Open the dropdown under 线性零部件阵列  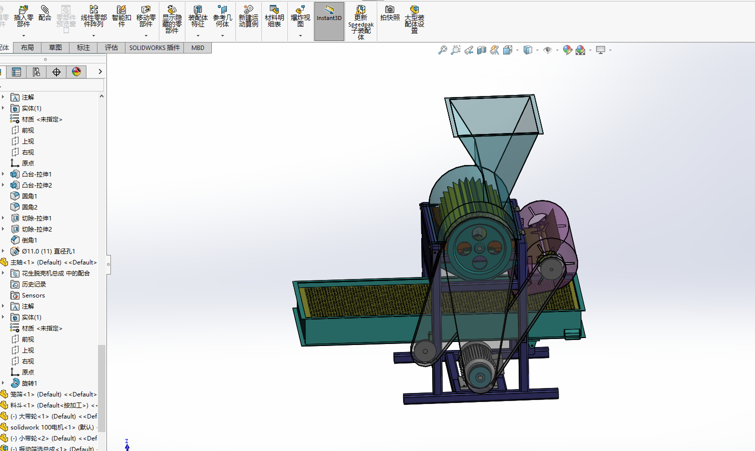click(93, 35)
